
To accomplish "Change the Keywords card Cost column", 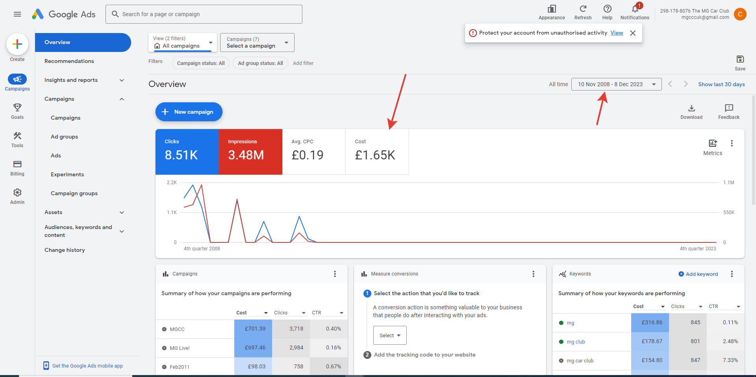I will point(649,307).
